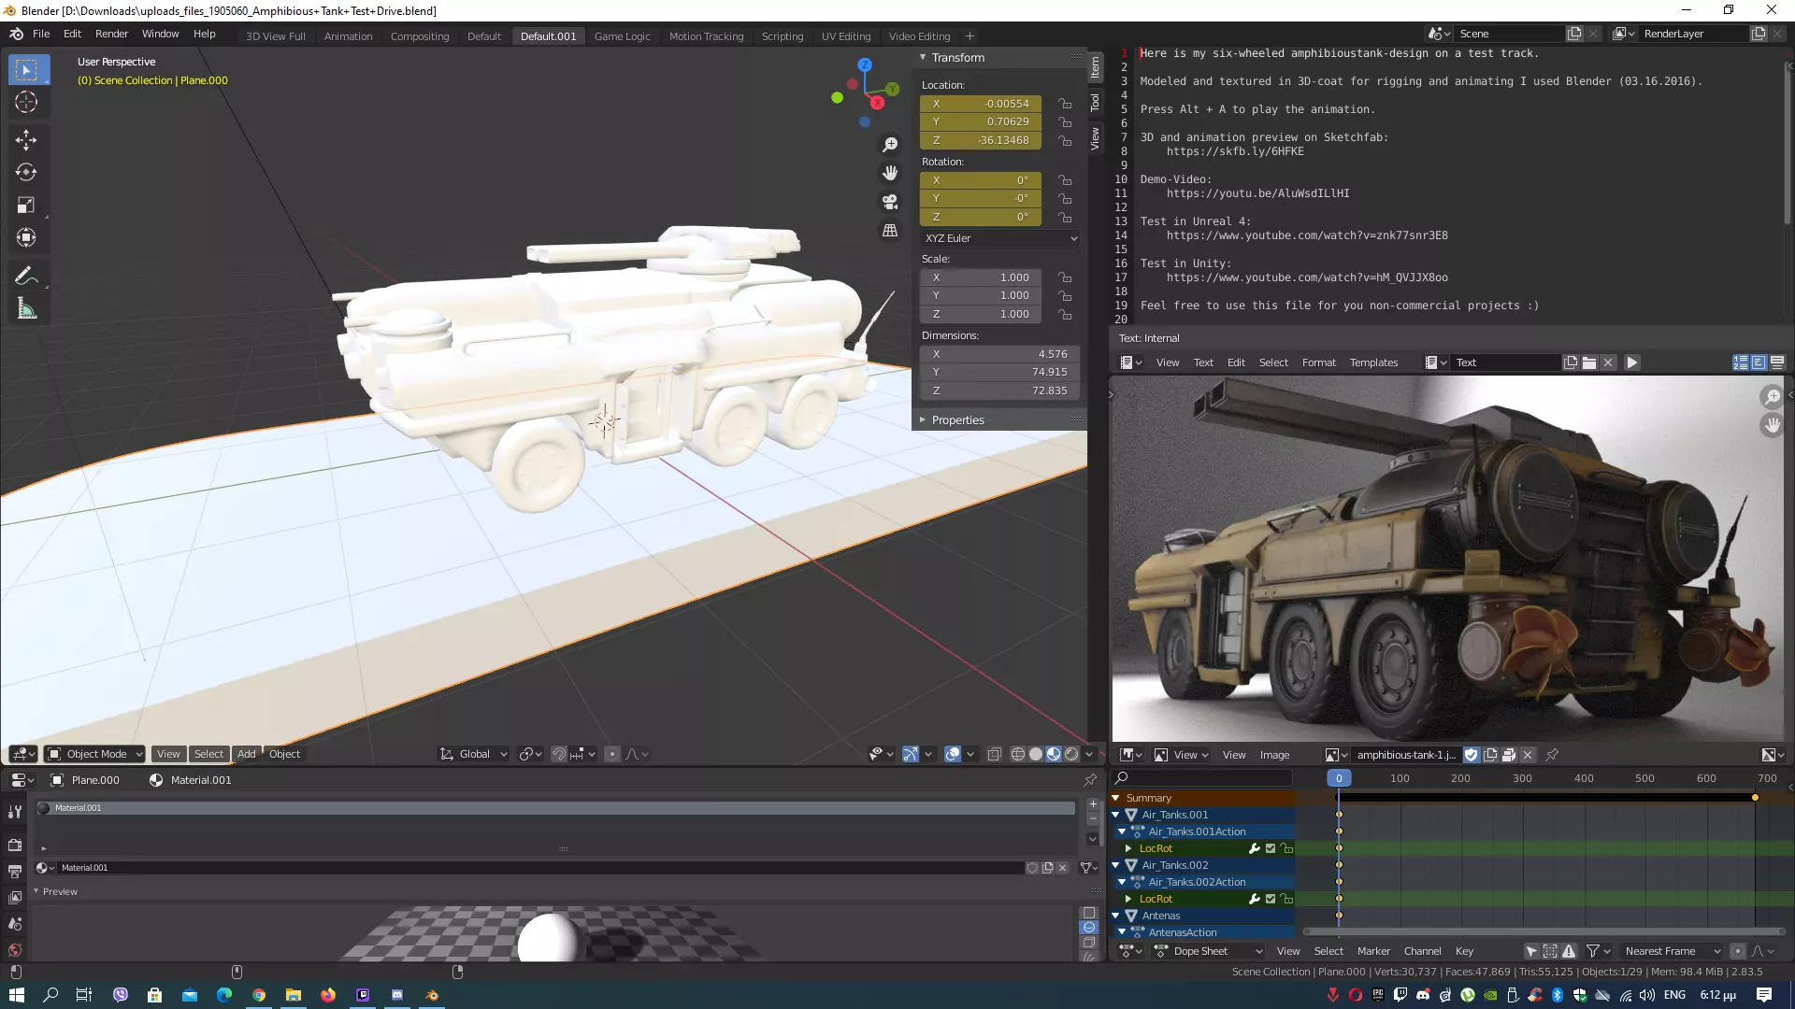Image resolution: width=1795 pixels, height=1009 pixels.
Task: Click the current frame marker 0
Action: [x=1338, y=778]
